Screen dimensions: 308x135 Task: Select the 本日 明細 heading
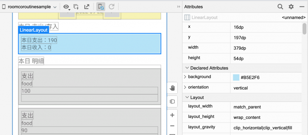[31, 61]
